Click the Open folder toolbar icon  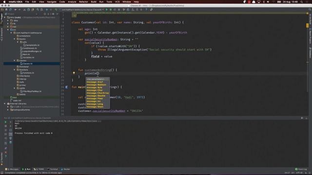(x=2, y=10)
